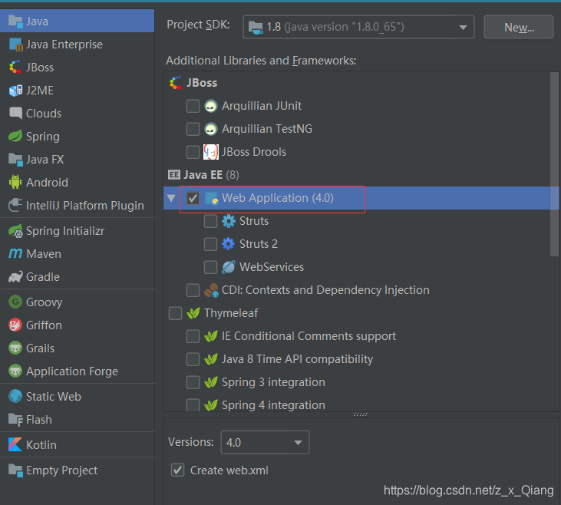
Task: Click the Spring leaf icon in sidebar
Action: (15, 136)
